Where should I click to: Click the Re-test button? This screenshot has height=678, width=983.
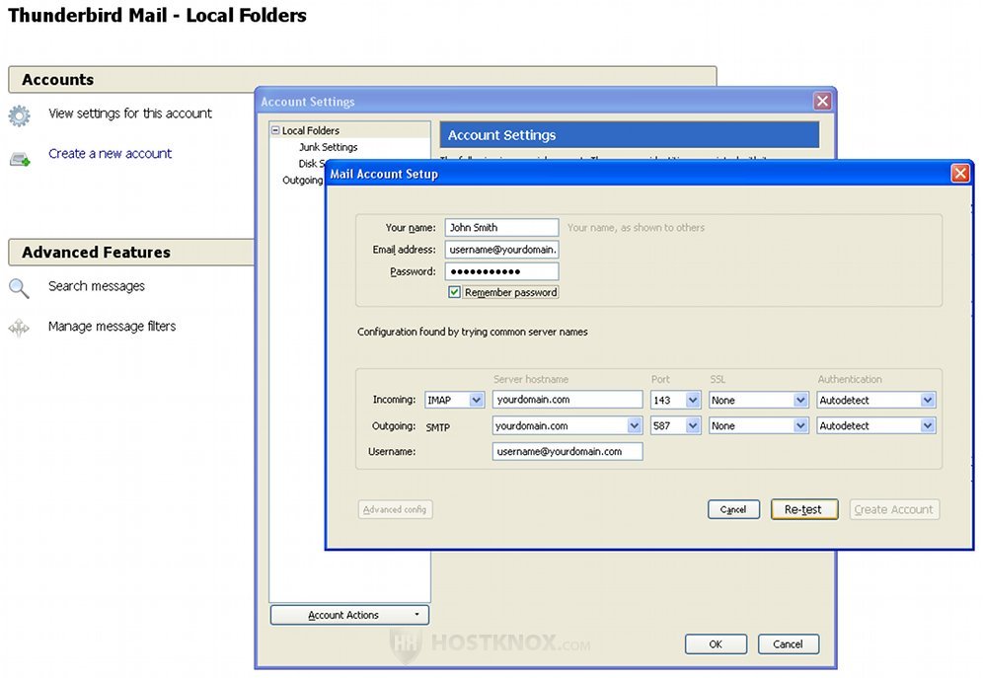tap(803, 509)
